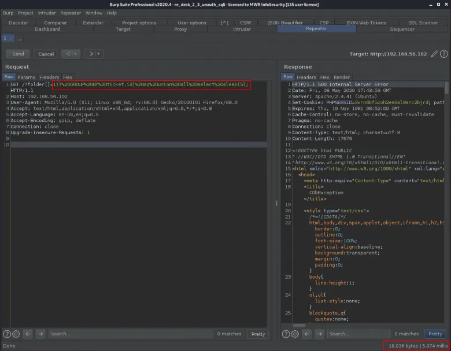The height and width of the screenshot is (351, 451).
Task: Open settings gear below Response panel
Action: [x=295, y=334]
